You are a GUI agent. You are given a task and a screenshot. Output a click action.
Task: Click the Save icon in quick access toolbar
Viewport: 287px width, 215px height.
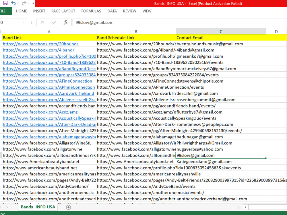pos(5,3)
